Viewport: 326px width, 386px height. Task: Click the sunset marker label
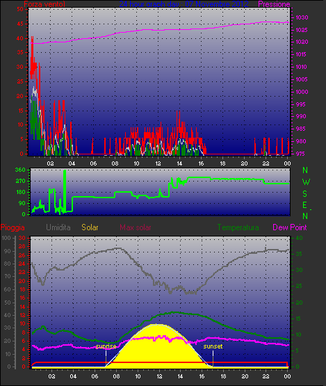tap(213, 346)
